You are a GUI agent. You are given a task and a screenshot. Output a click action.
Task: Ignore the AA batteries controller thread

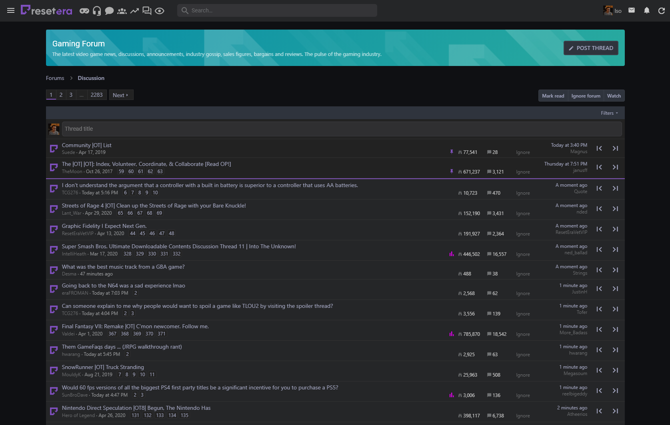point(523,193)
